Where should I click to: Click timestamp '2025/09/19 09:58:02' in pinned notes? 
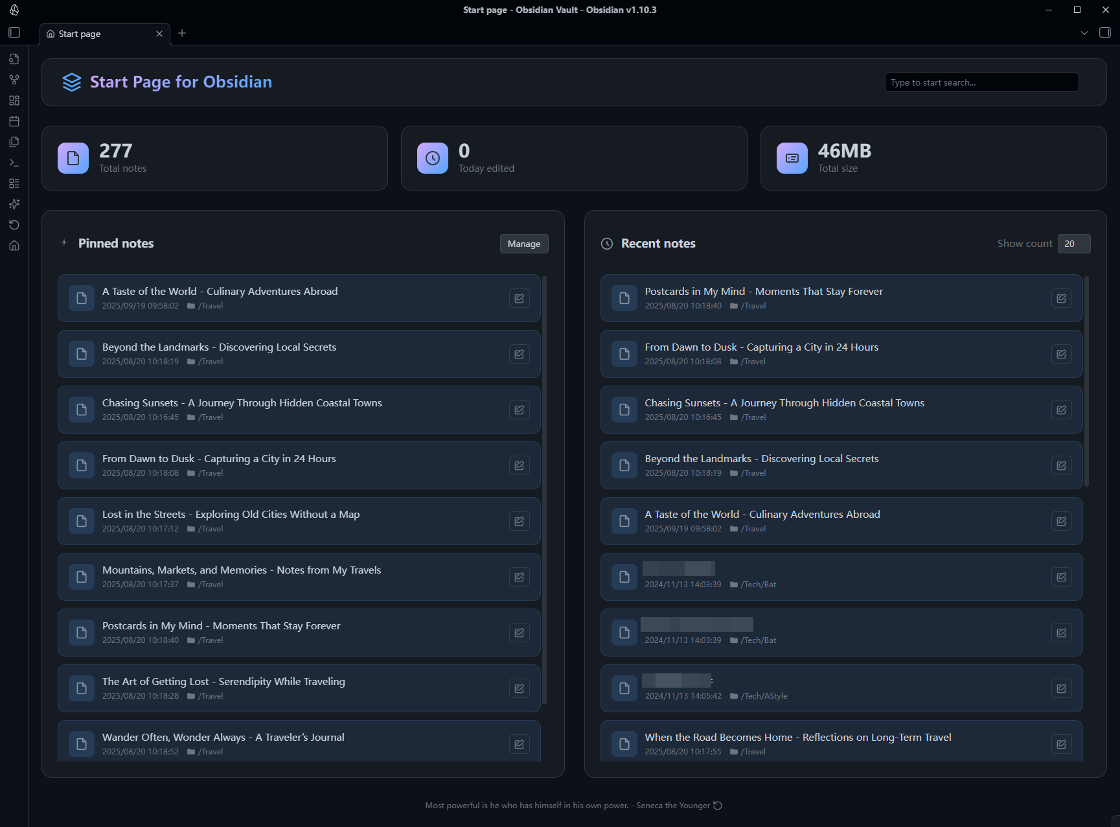pos(141,306)
